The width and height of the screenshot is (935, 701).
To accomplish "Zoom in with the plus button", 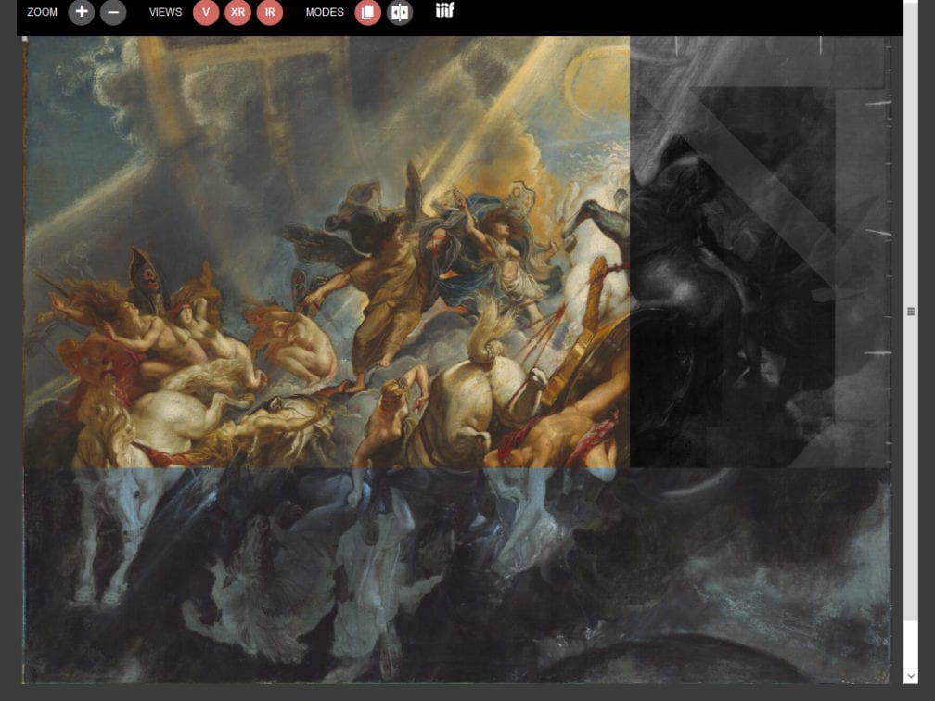I will coord(82,12).
